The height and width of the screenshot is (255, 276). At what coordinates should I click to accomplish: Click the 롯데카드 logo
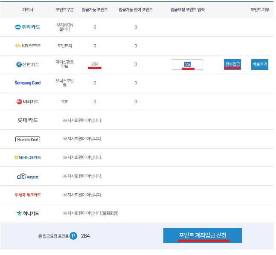pos(28,120)
